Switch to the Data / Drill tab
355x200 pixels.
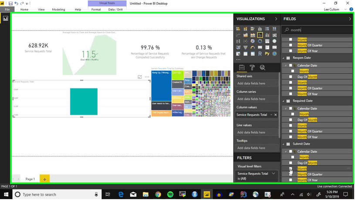click(115, 10)
